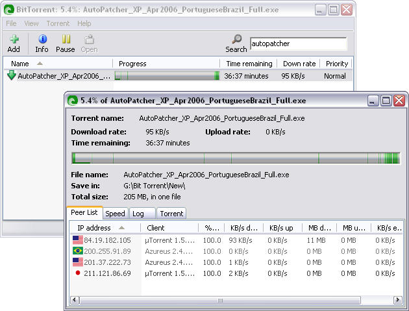The image size is (409, 311).
Task: Sort peers by the %... column header
Action: [212, 228]
